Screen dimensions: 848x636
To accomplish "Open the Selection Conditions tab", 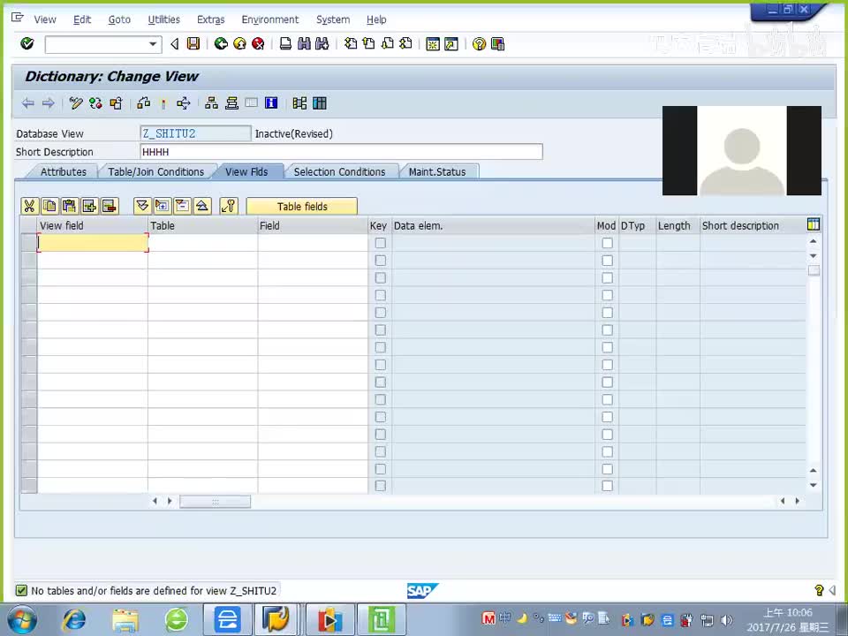I will 339,171.
